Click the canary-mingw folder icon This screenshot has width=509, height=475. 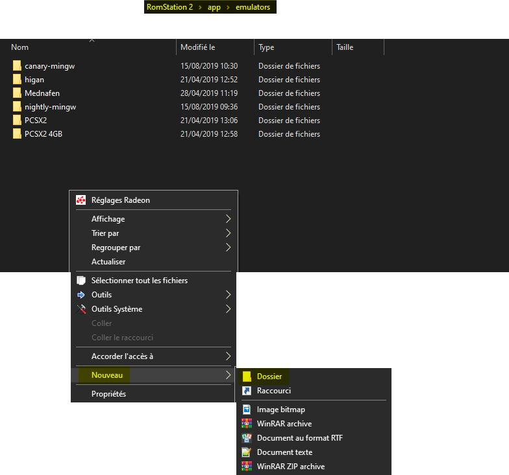click(17, 65)
